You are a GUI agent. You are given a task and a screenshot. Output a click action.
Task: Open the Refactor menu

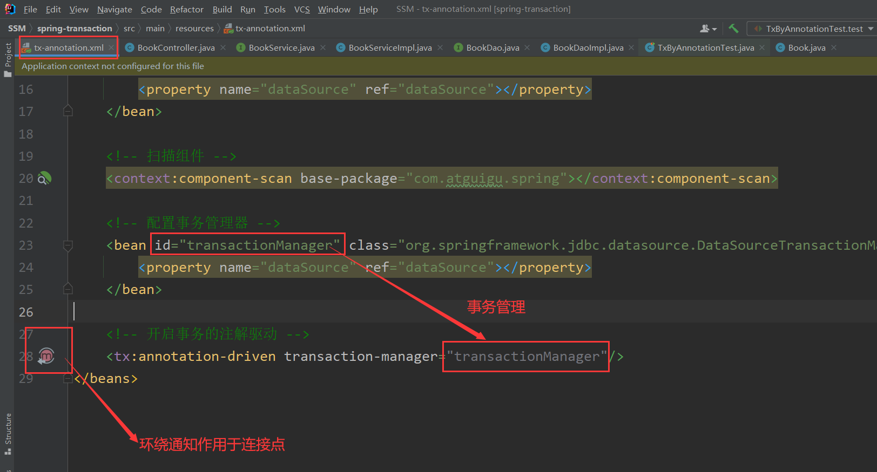pyautogui.click(x=187, y=9)
